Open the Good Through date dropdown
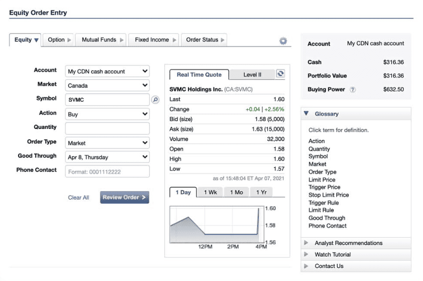 (x=107, y=157)
